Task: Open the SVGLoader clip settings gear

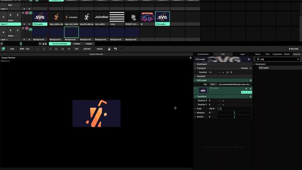Action: coord(249,59)
